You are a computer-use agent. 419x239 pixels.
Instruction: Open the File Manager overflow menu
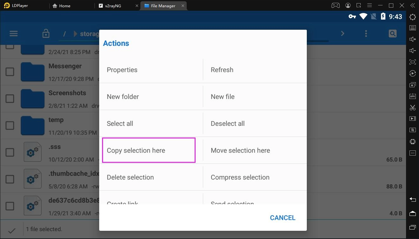(366, 33)
